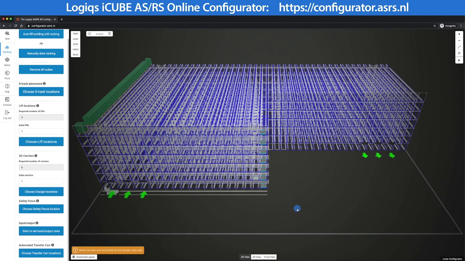The height and width of the screenshot is (261, 465).
Task: Click info icon next to Input/output
Action: [x=37, y=223]
